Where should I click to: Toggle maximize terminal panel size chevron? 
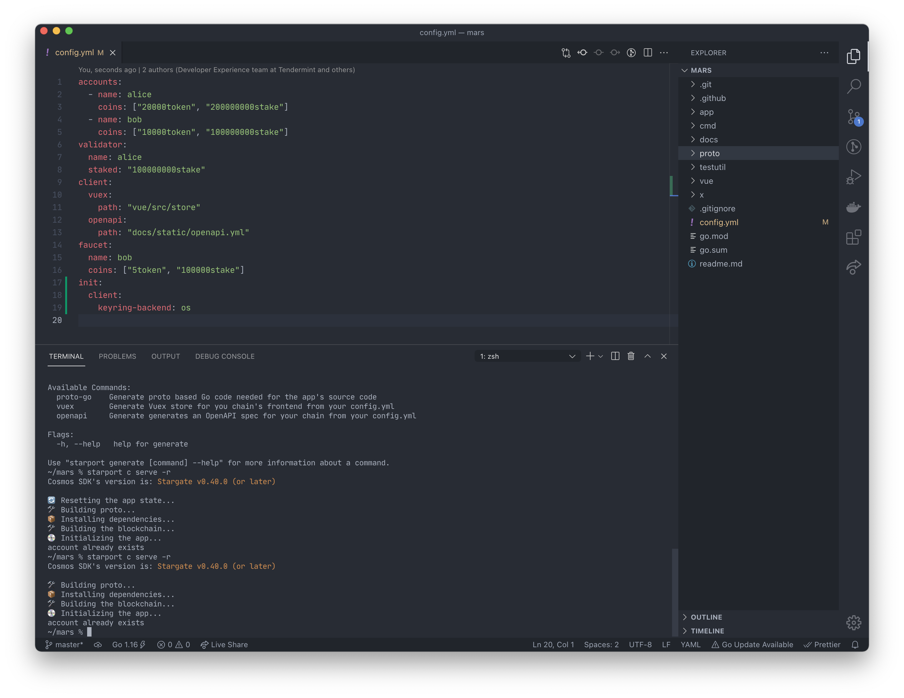[x=647, y=356]
